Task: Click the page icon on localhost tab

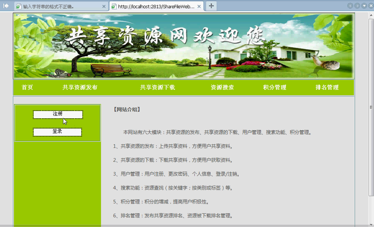Action: (114, 7)
